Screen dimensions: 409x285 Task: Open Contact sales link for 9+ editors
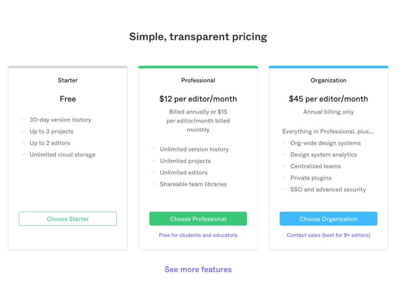point(328,235)
